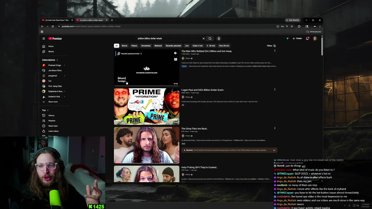372x209 pixels.
Task: Select the Shorts filter chip
Action: (x=124, y=46)
